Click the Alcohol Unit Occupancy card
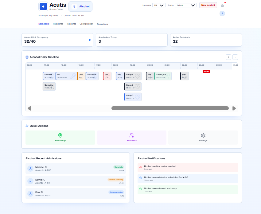 [x=57, y=40]
